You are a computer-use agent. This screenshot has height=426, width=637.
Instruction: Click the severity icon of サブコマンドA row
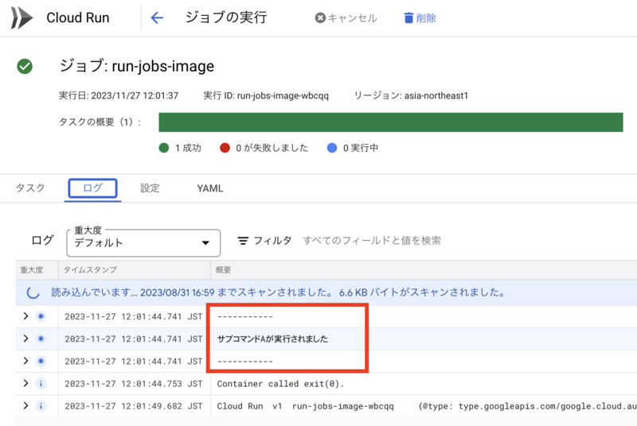click(41, 339)
